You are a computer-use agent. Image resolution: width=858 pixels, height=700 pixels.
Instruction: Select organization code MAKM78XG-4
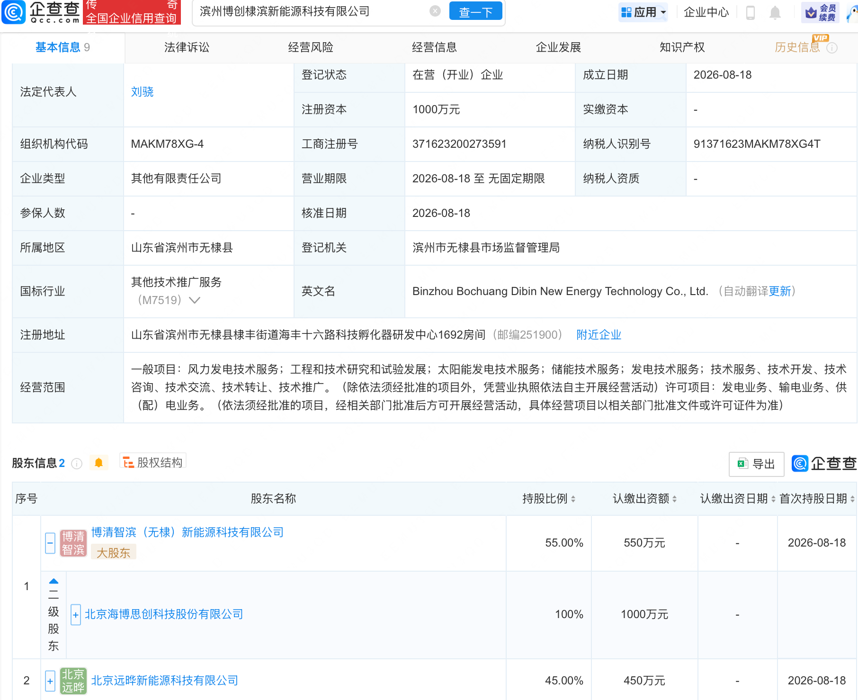click(x=167, y=144)
